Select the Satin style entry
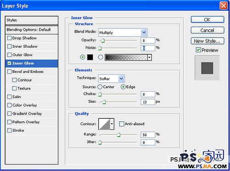The image size is (230, 171). pos(32,97)
